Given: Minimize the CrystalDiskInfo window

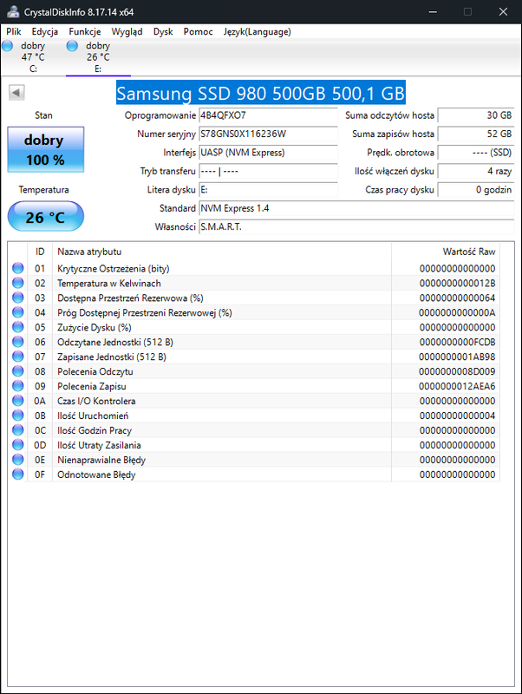Looking at the screenshot, I should pyautogui.click(x=433, y=12).
